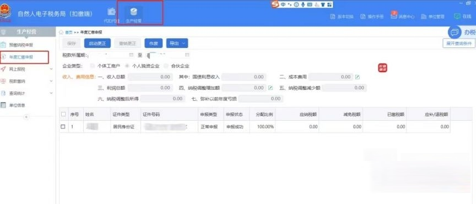Click edit icon next to 成本费用 field
This screenshot has height=204, width=476.
[358, 77]
